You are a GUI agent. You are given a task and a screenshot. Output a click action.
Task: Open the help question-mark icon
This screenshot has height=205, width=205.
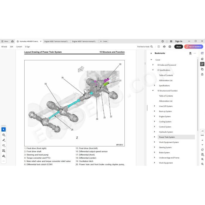(163, 41)
